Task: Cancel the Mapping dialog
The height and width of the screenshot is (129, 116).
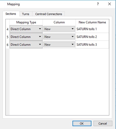Action: (x=103, y=123)
